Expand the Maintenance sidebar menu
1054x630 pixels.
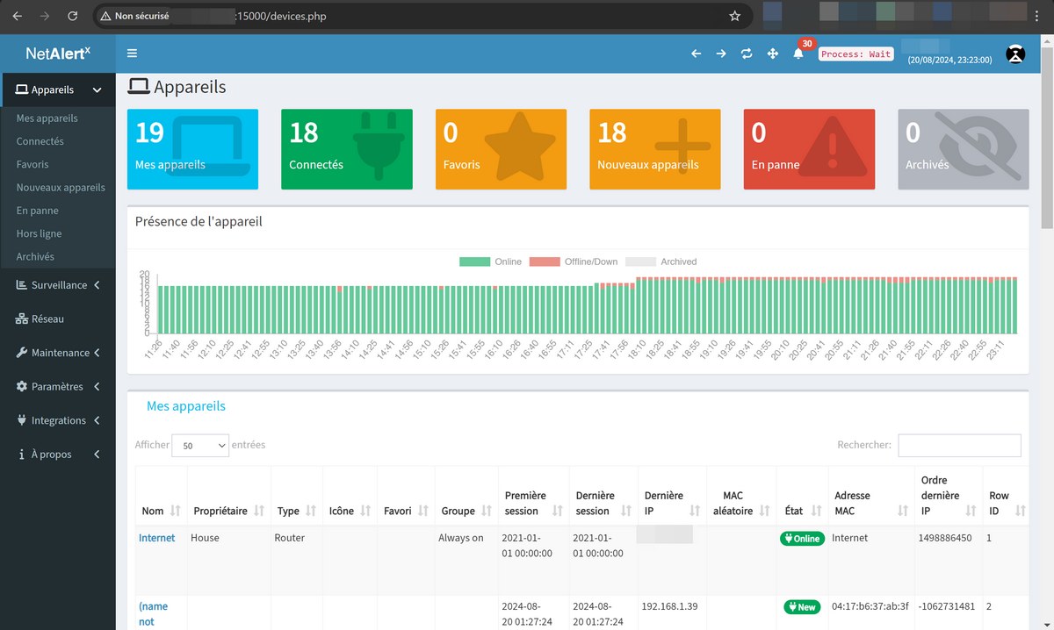coord(58,353)
